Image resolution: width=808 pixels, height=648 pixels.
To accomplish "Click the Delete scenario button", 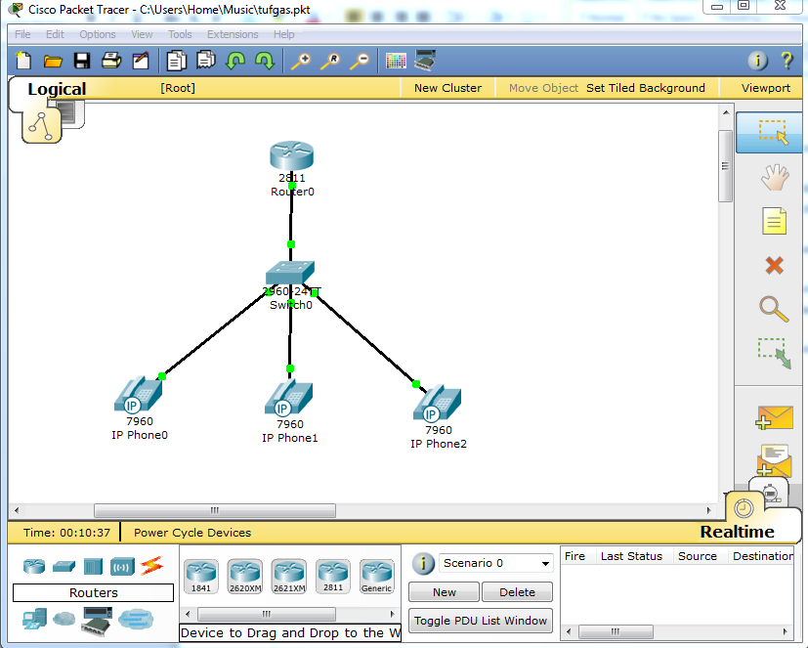I will (518, 592).
